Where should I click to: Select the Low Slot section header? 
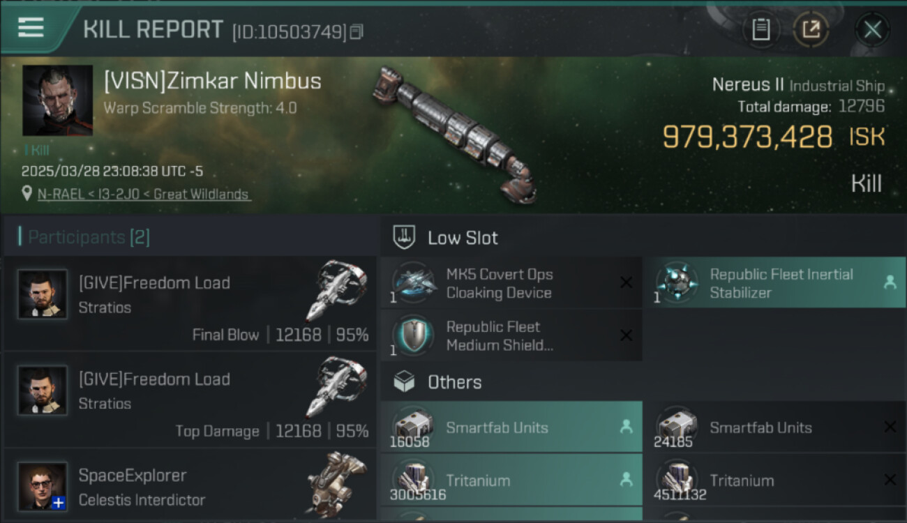coord(463,238)
